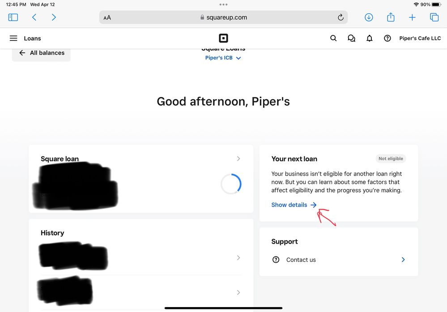This screenshot has height=312, width=447.
Task: Open a new Safari tab
Action: 412,17
